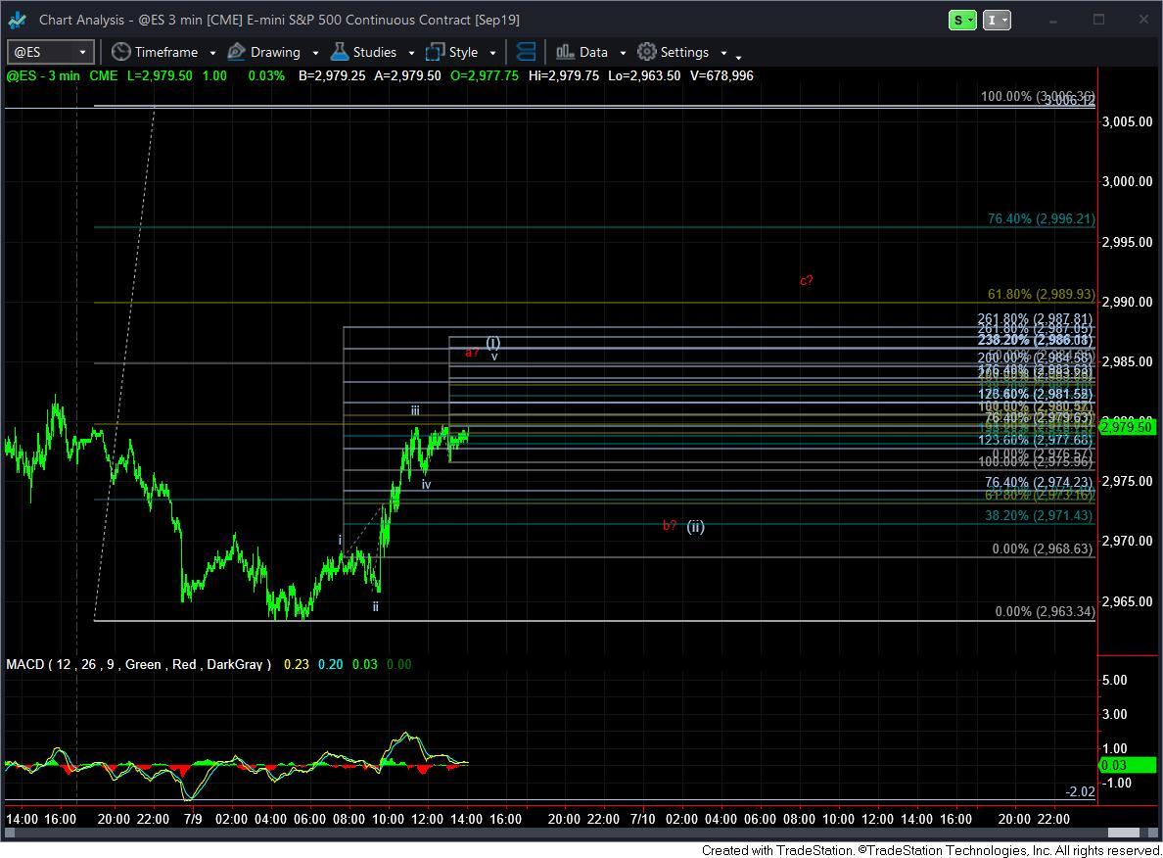Select the 'ii' wave label below the low
This screenshot has height=858, width=1163.
tap(375, 606)
